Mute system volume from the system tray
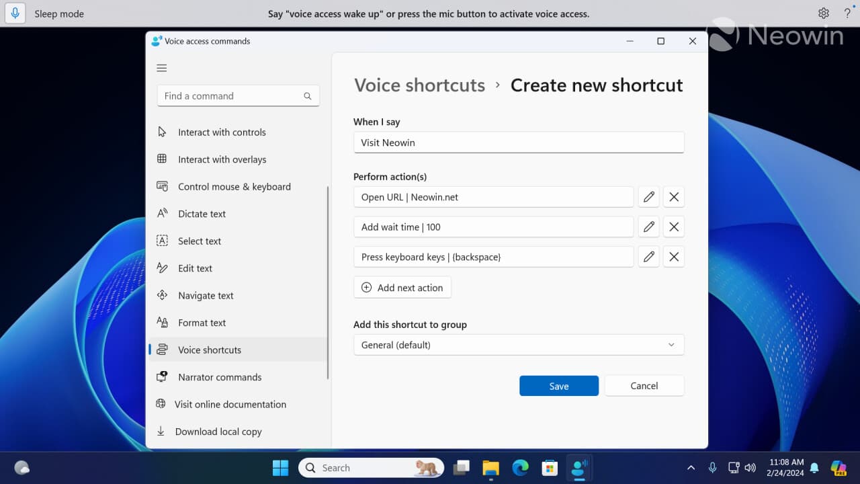 [x=750, y=468]
